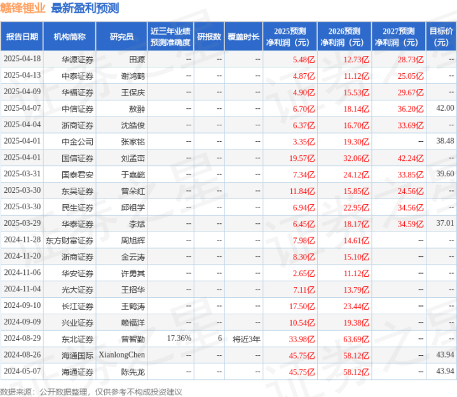Select the date 2025-04-18

[22, 59]
